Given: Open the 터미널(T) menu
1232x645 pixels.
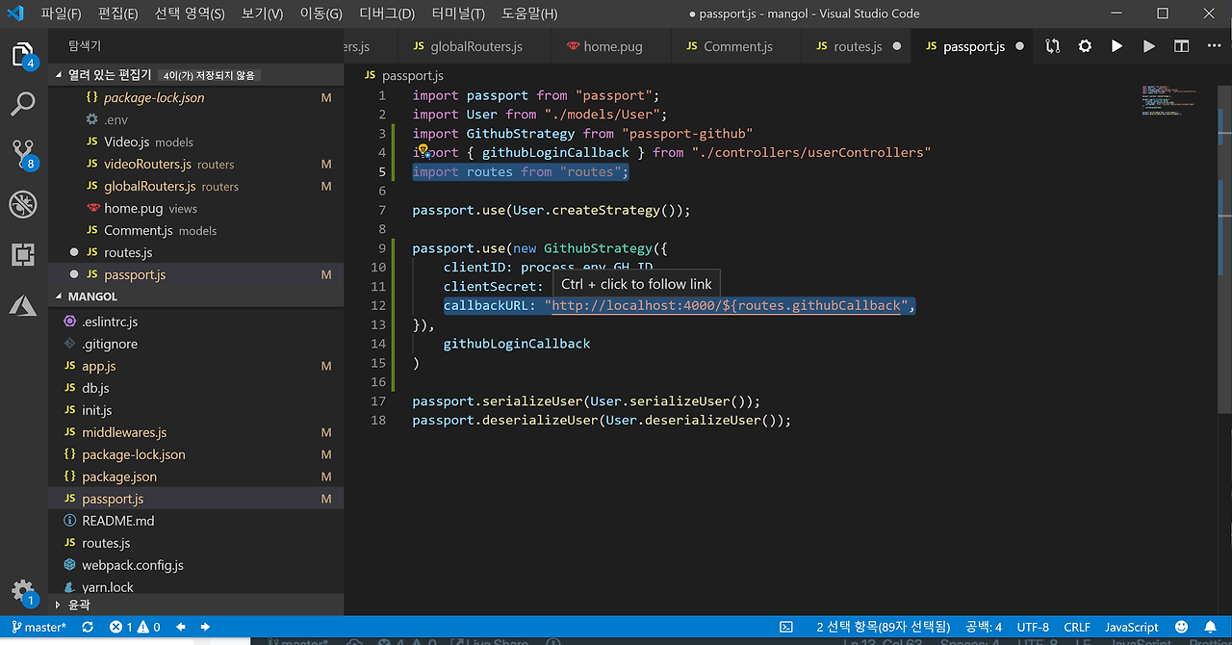Looking at the screenshot, I should click(457, 13).
